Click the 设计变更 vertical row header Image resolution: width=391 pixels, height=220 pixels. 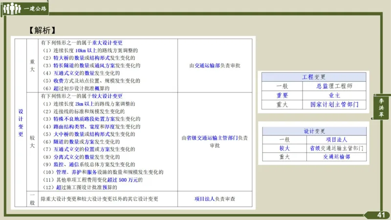21,123
